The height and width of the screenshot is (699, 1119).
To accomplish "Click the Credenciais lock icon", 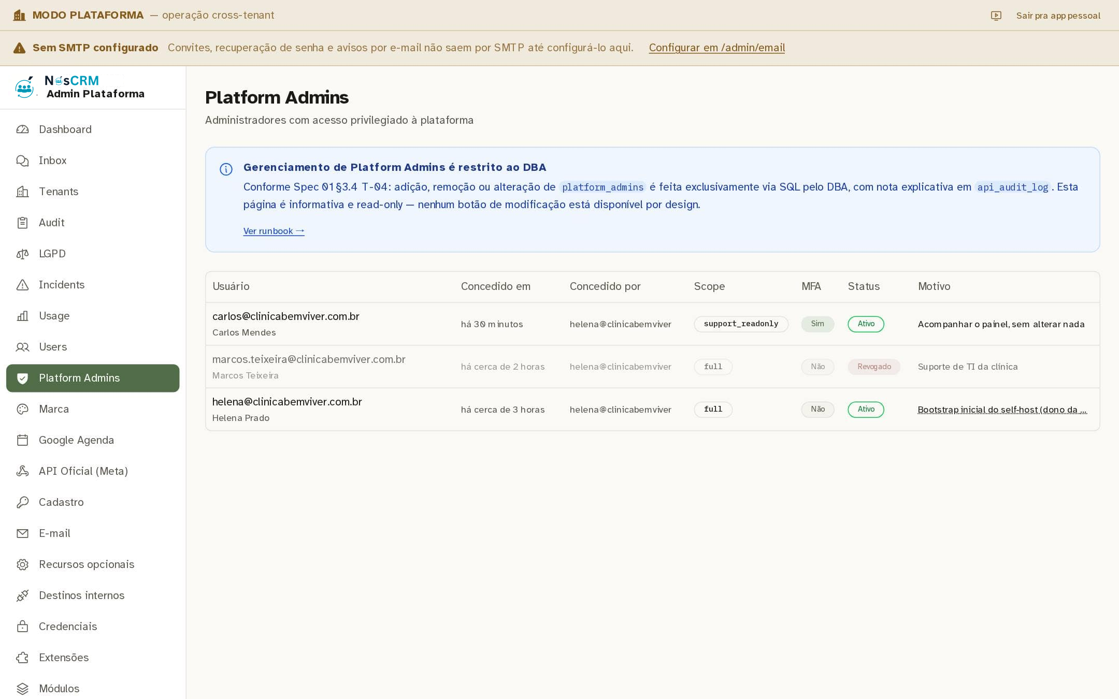I will coord(22,627).
